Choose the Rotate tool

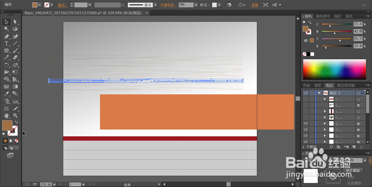6,65
